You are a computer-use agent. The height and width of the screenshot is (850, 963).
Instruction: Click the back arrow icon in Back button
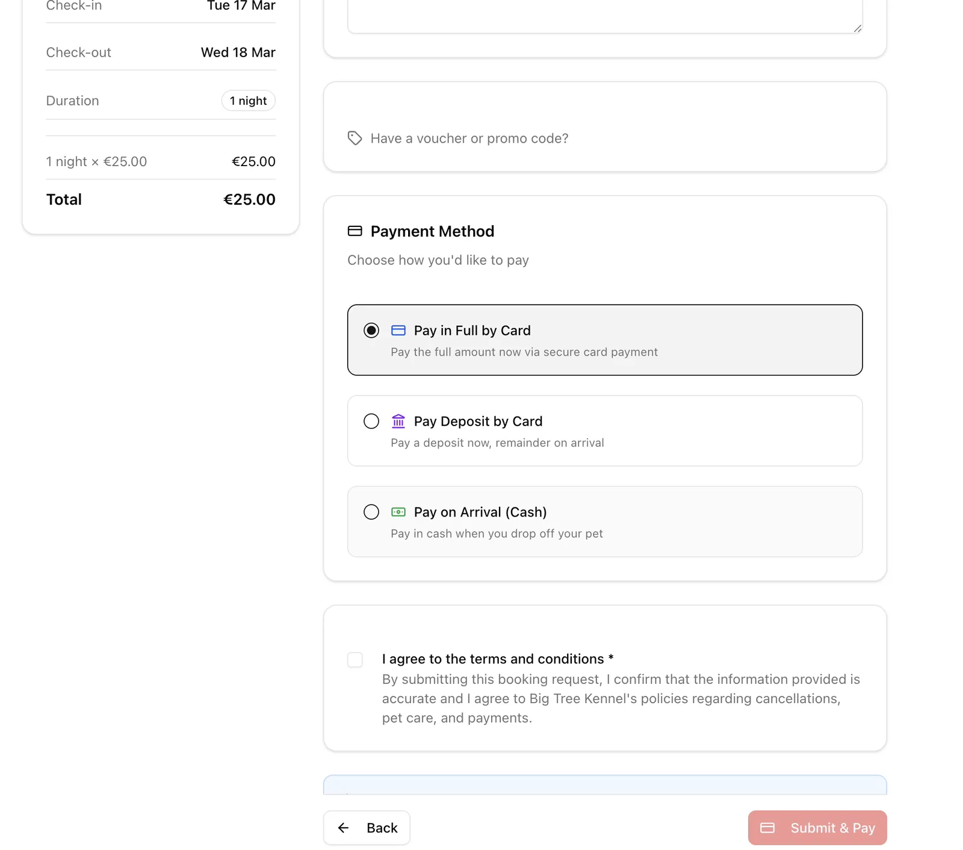click(343, 828)
